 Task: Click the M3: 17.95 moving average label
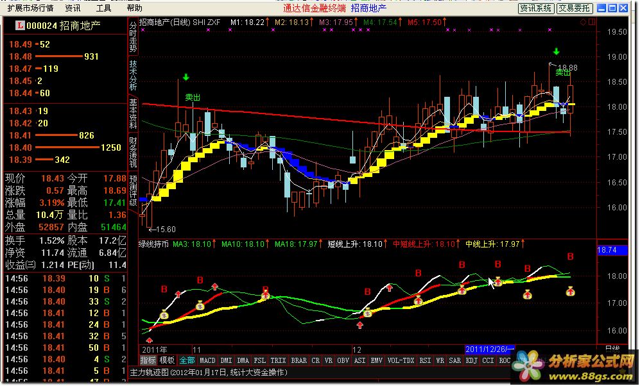[x=338, y=22]
